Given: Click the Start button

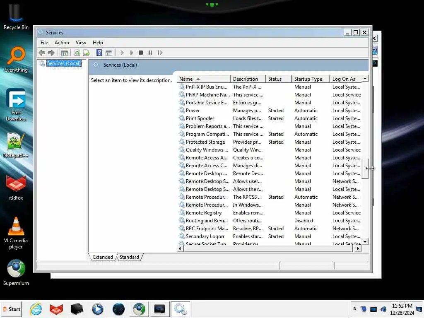Looking at the screenshot, I should pyautogui.click(x=12, y=309).
